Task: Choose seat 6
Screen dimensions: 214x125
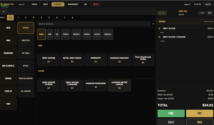Action: click(x=57, y=18)
